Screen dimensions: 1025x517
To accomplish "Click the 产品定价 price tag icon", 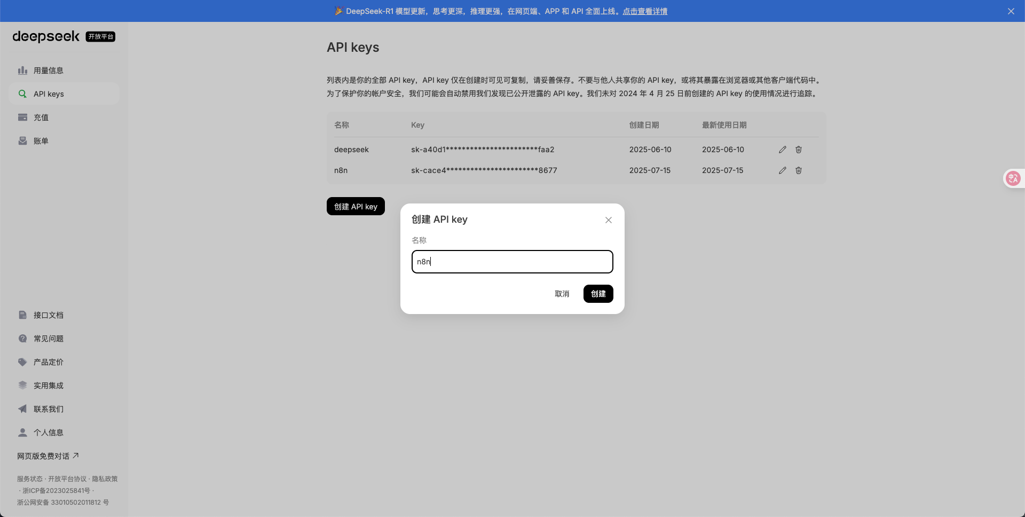I will click(22, 362).
